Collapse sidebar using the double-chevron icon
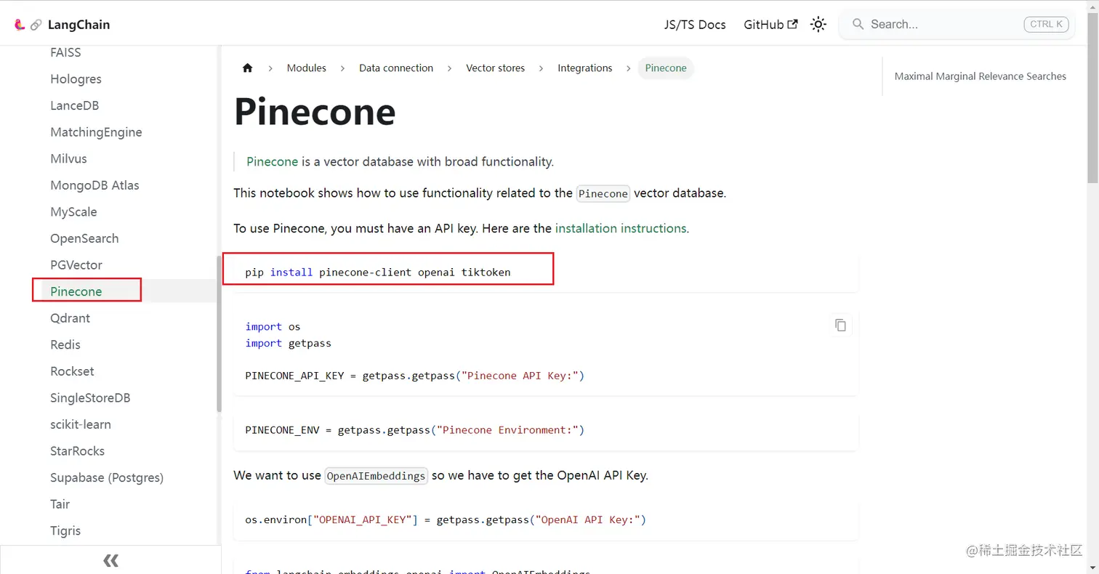The width and height of the screenshot is (1099, 574). 110,560
